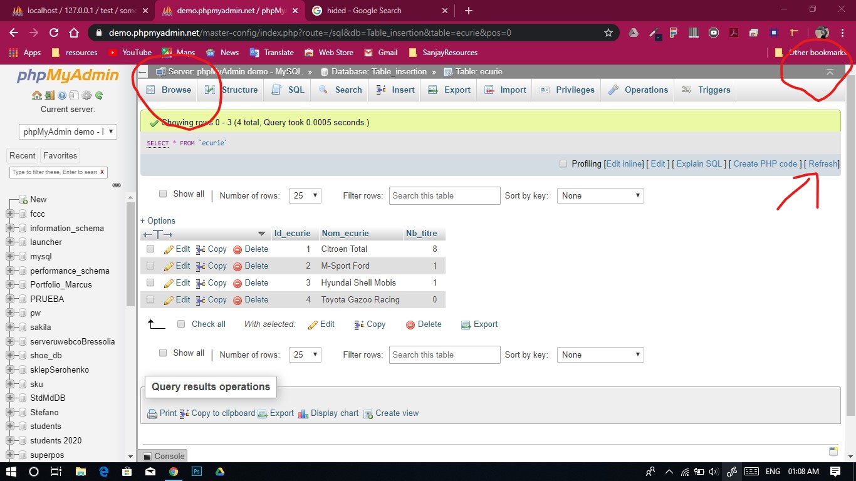Open the Google Drive extension icon
Viewport: 856px width, 481px height.
(634, 33)
